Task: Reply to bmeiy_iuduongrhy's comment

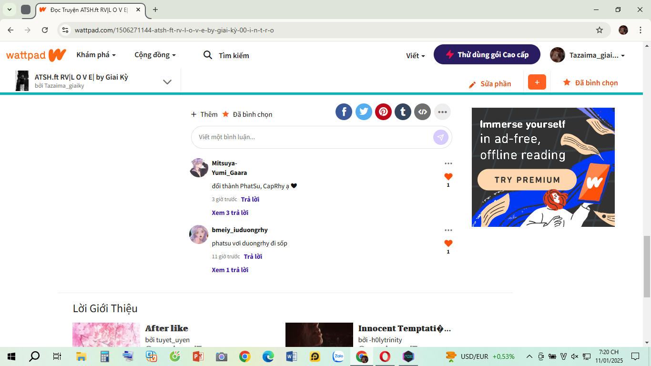Action: (x=253, y=256)
